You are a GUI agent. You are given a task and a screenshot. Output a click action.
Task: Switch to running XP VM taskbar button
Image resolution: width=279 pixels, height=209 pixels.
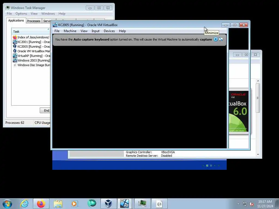125,204
